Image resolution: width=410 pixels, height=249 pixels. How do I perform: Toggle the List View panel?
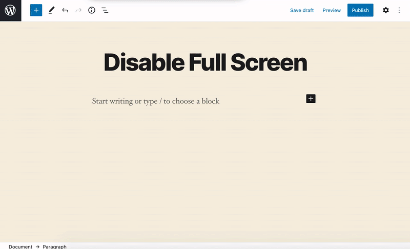point(105,10)
